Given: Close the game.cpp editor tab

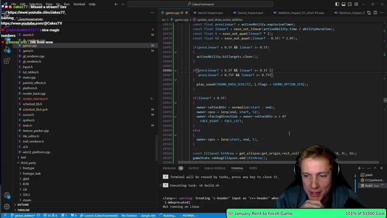Looking at the screenshot, I should (187, 13).
